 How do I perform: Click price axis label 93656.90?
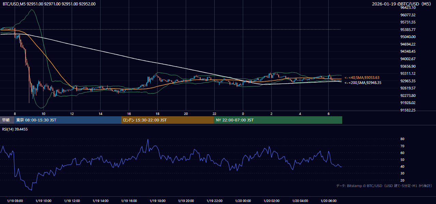click(408, 66)
